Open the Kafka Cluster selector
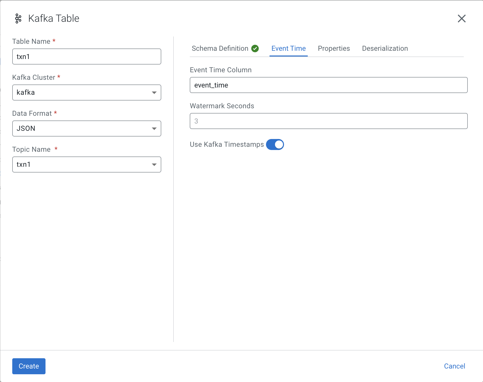Screen dimensions: 483x382 86,92
